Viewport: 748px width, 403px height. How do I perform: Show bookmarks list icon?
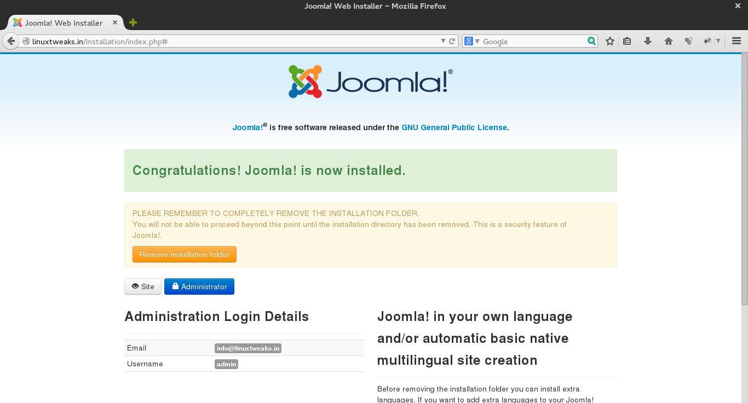pyautogui.click(x=628, y=41)
